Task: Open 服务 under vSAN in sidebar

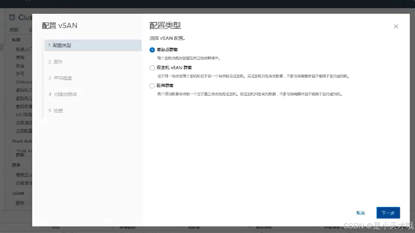Action: pyautogui.click(x=20, y=203)
